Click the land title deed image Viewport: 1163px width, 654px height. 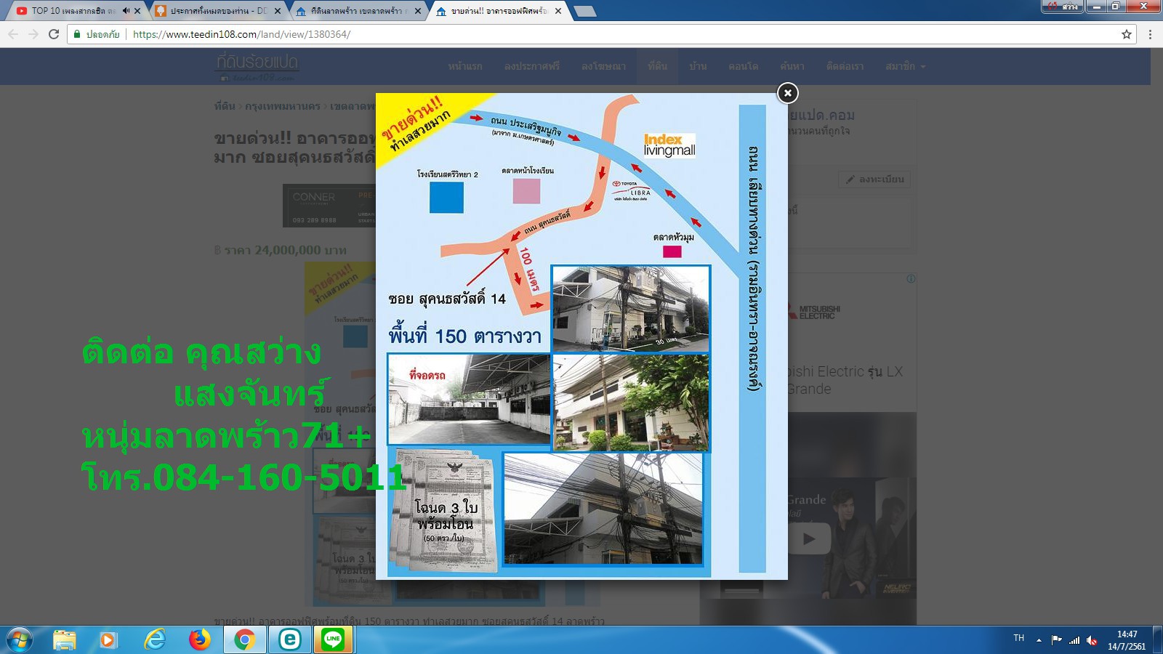tap(445, 511)
